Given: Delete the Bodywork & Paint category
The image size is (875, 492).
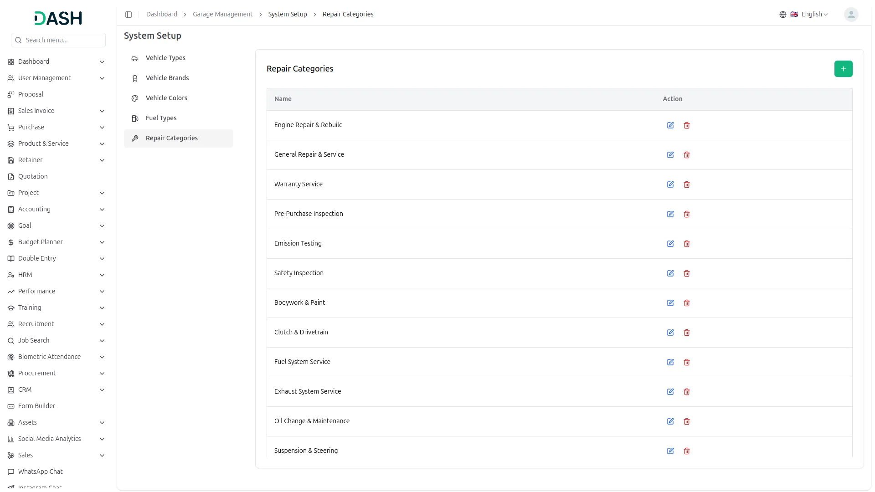Looking at the screenshot, I should (687, 303).
